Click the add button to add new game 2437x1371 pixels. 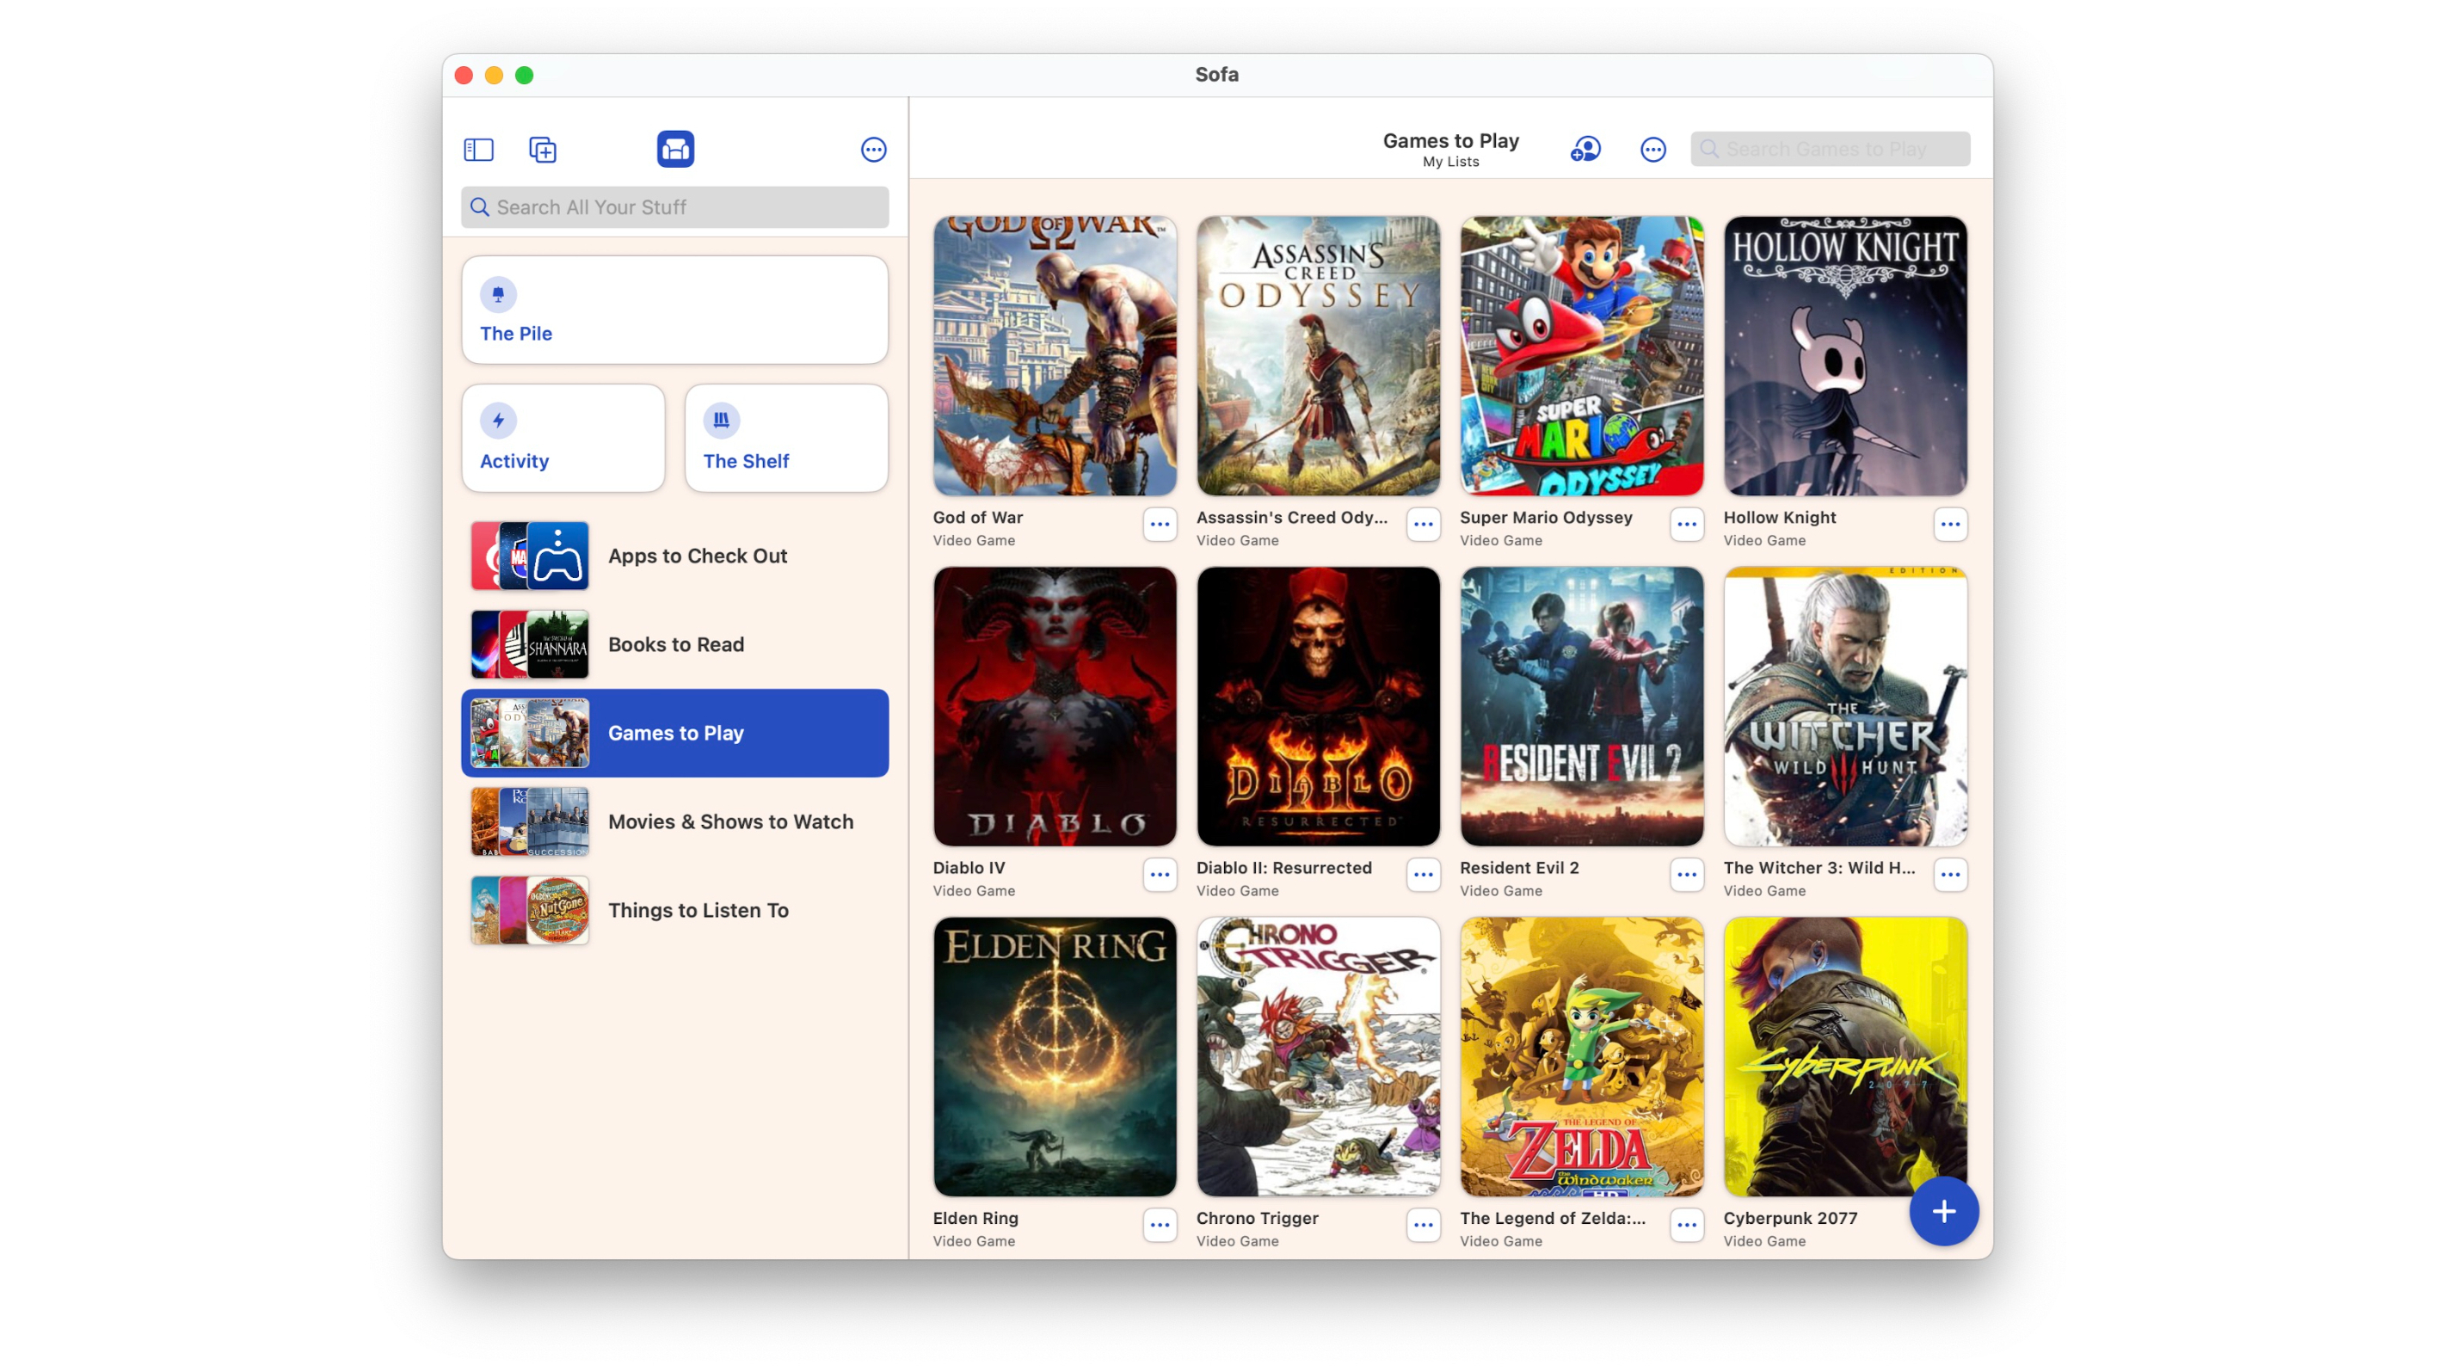[1942, 1210]
